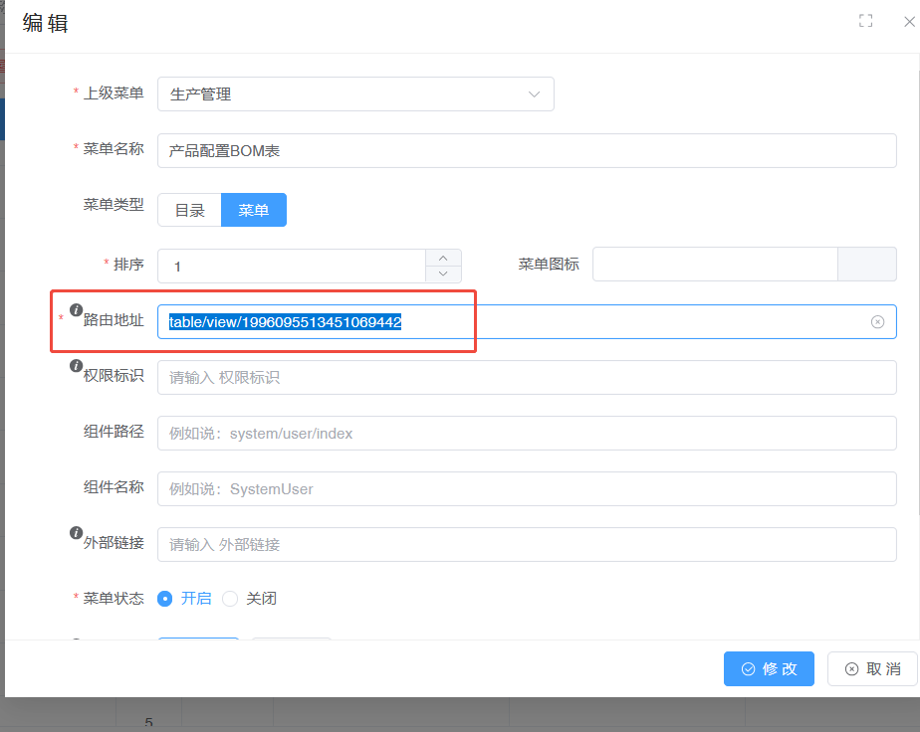Image resolution: width=920 pixels, height=732 pixels.
Task: Decrease 排序 value with down arrow
Action: click(443, 274)
